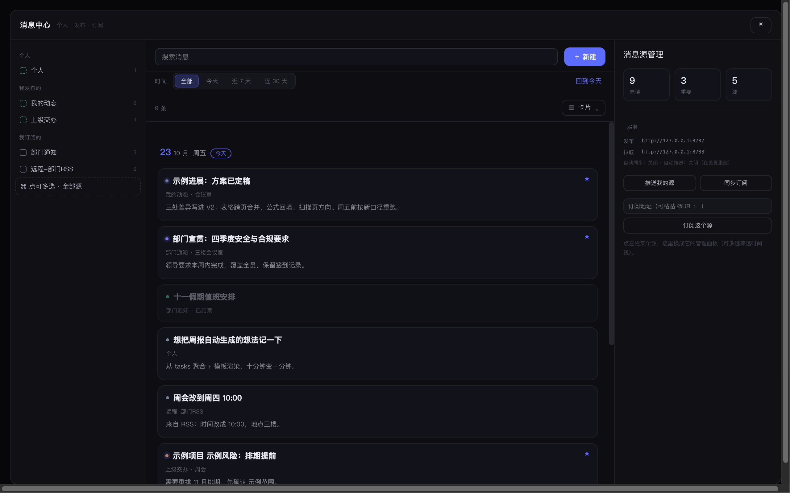790x493 pixels.
Task: Click the 订阅地址 URL input field
Action: 697,206
